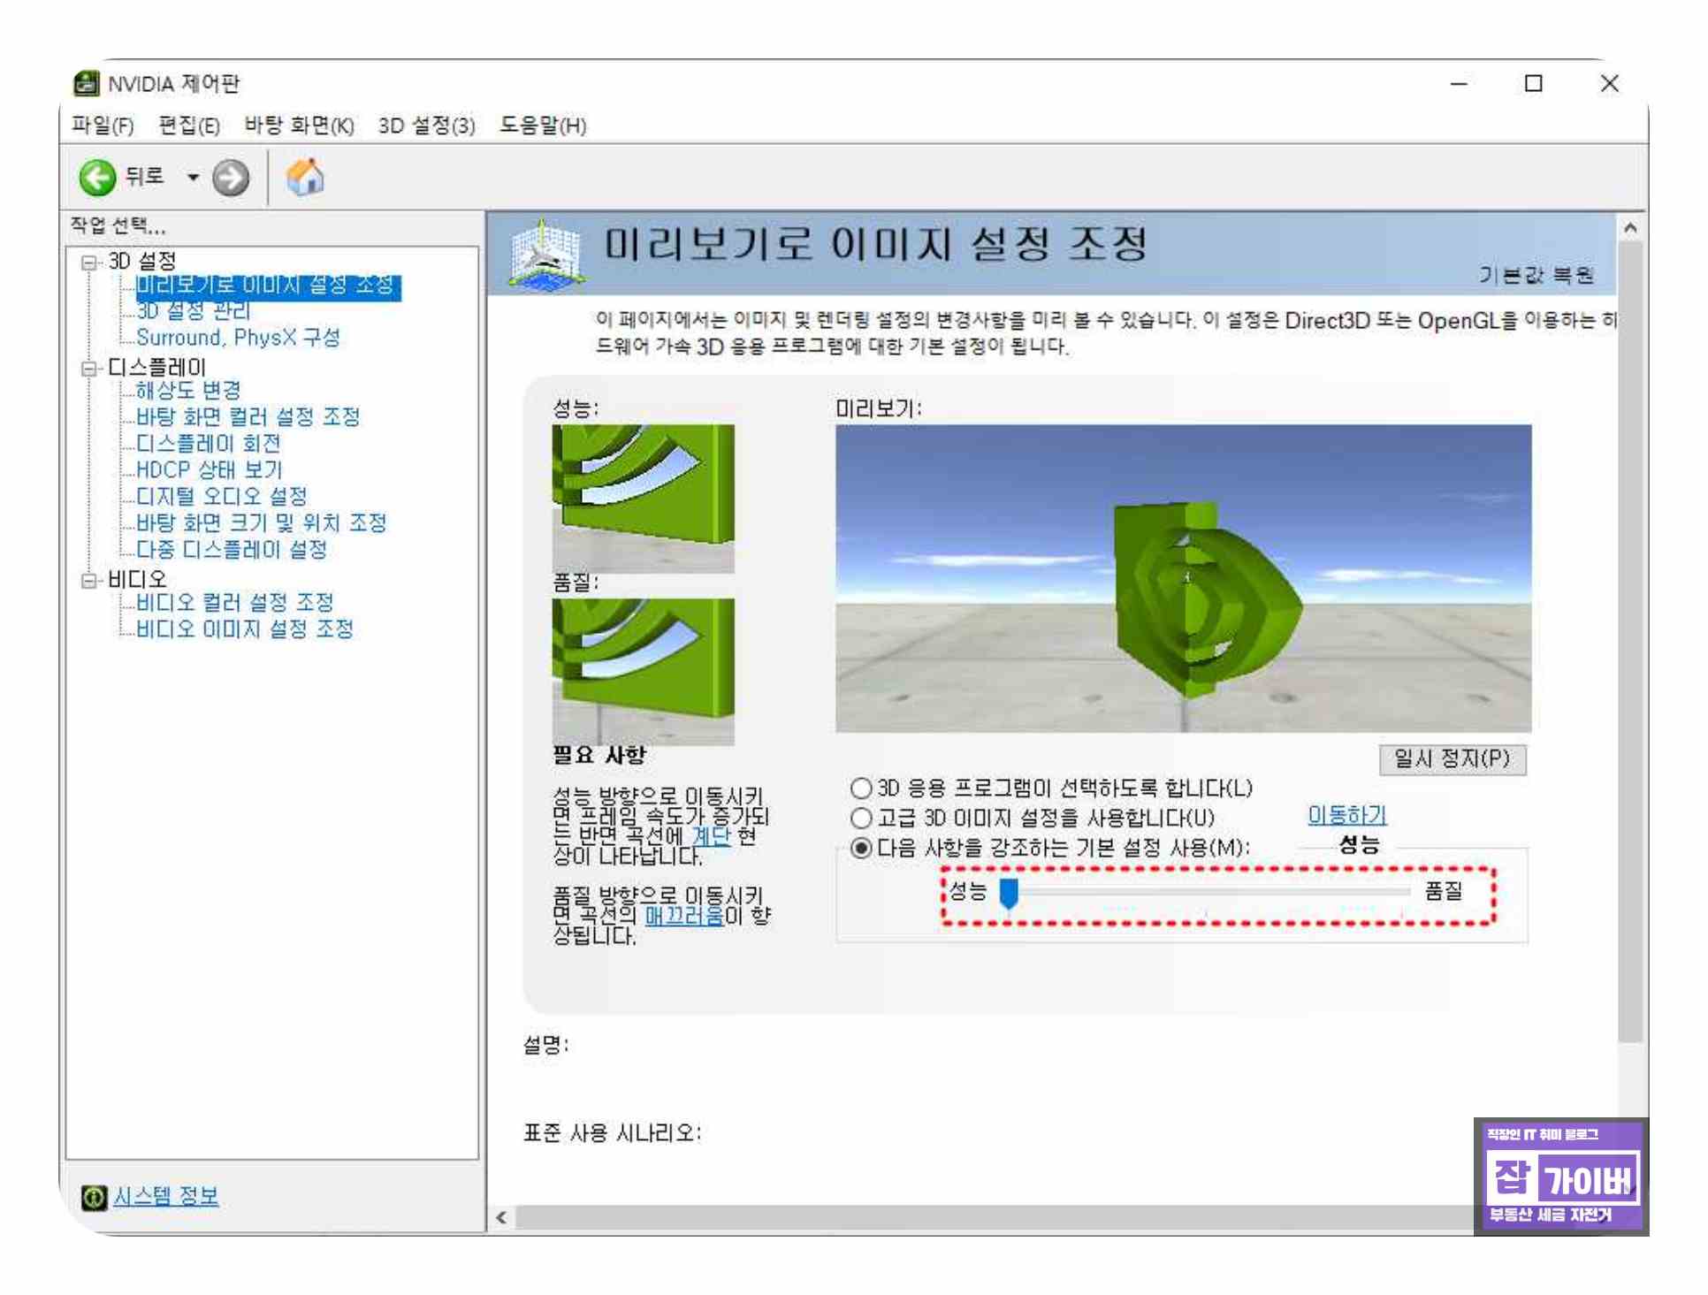Collapse the 디스플레이 tree node
The width and height of the screenshot is (1708, 1295).
pos(88,369)
